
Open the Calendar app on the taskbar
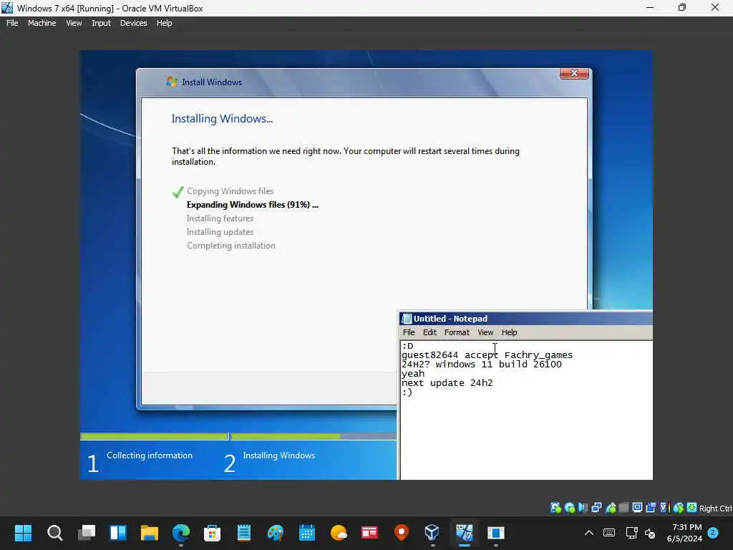[x=307, y=532]
